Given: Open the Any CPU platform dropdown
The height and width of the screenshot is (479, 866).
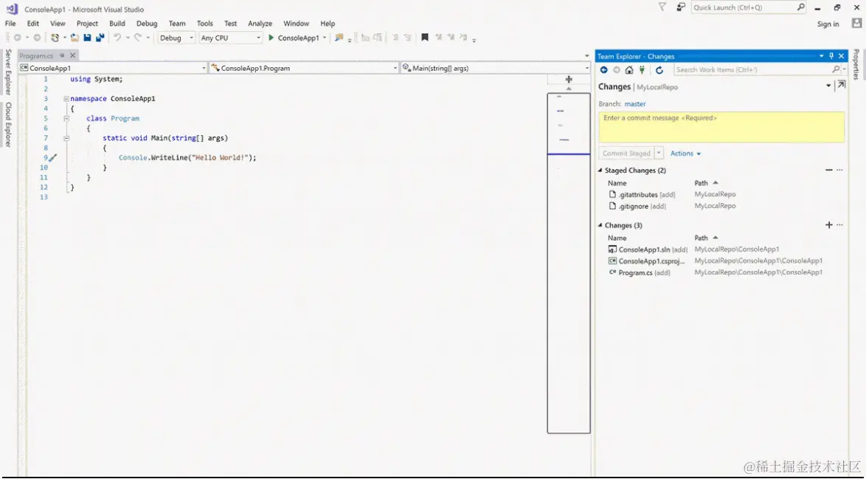Looking at the screenshot, I should click(258, 38).
